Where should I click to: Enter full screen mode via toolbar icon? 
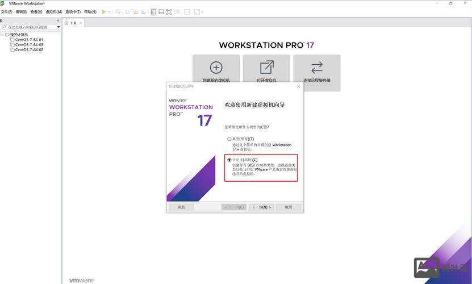point(169,12)
